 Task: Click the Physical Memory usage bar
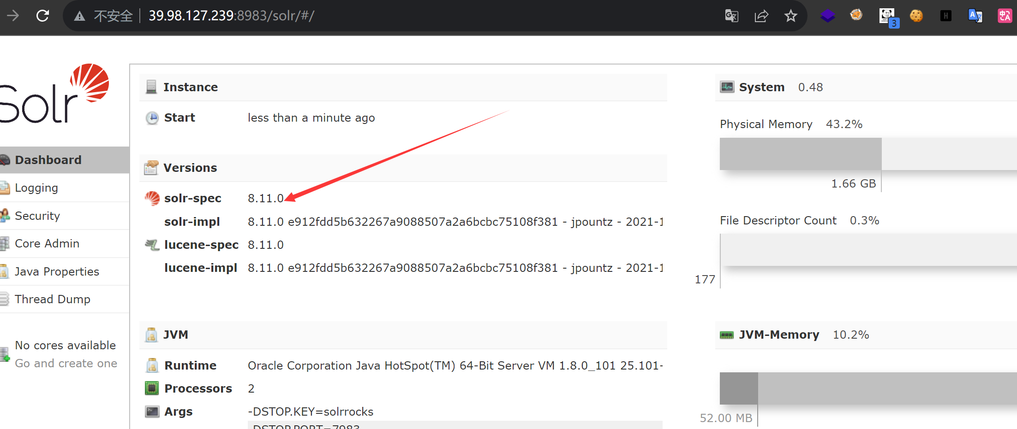click(867, 154)
